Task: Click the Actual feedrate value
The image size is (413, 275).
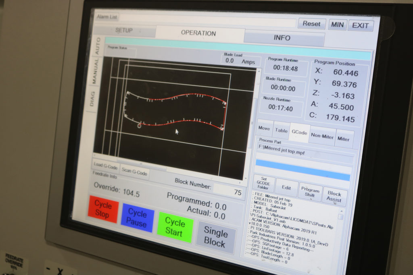Action: tap(219, 215)
